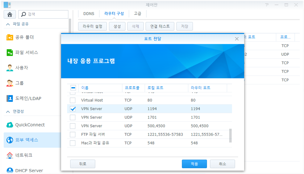Screen dimensions: 304x174
Task: Open the DHCP Server icon
Action: [x=10, y=170]
